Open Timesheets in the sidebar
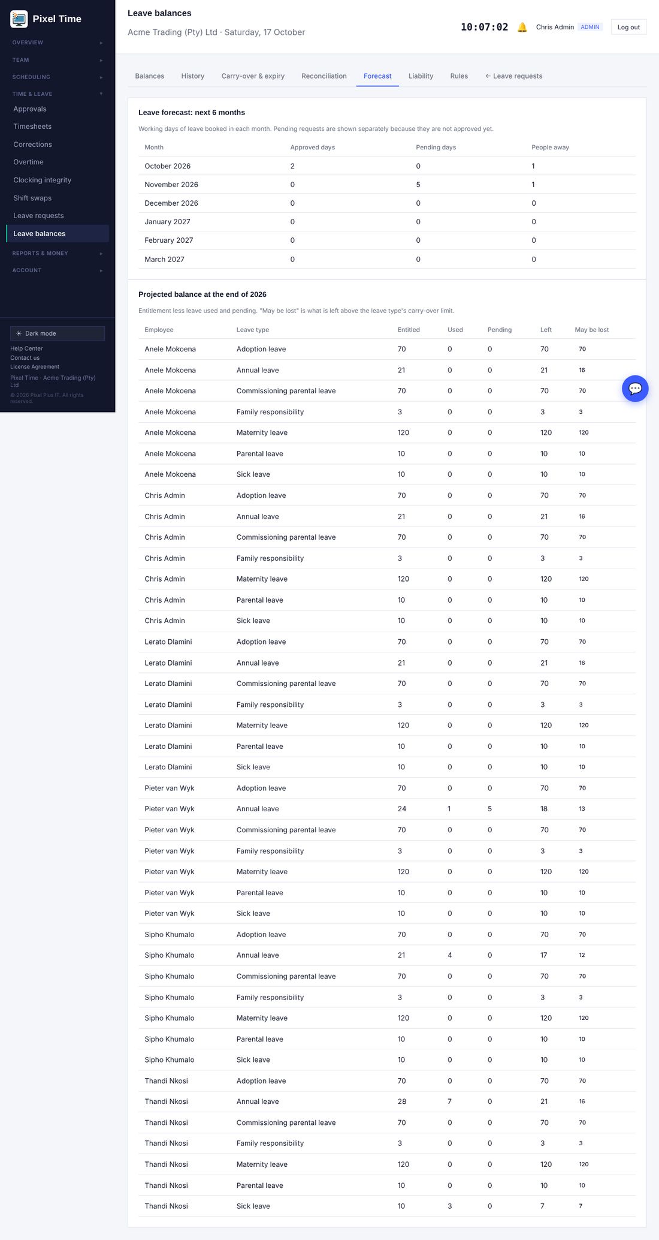The image size is (659, 1240). pyautogui.click(x=58, y=127)
